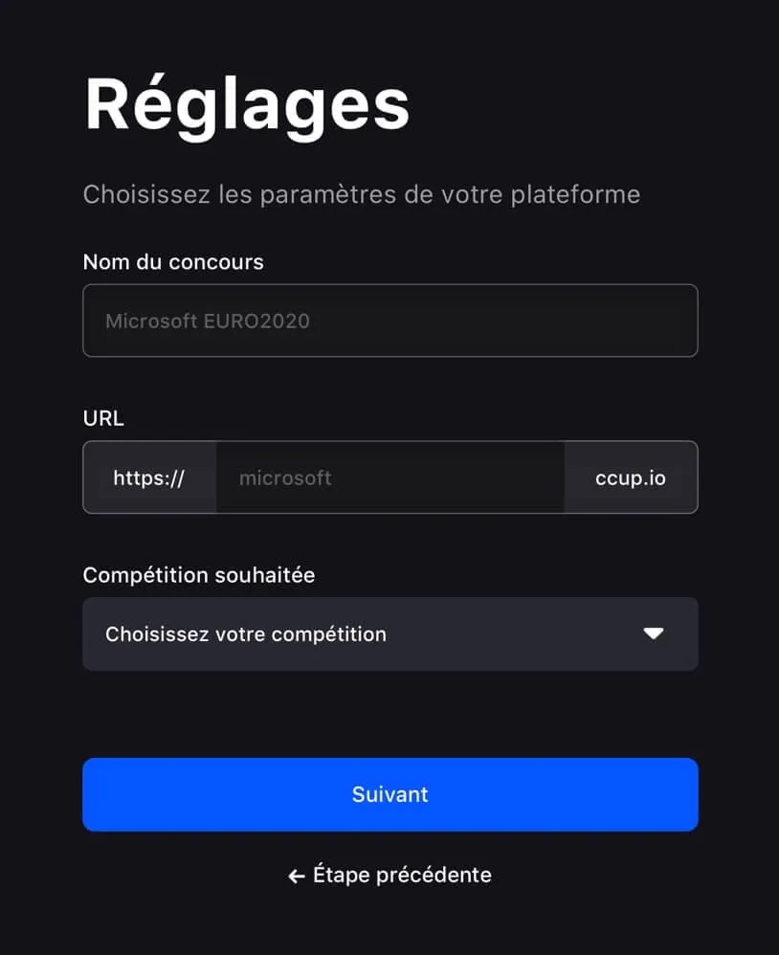Click the word Suivant on the button
779x955 pixels.
click(389, 794)
